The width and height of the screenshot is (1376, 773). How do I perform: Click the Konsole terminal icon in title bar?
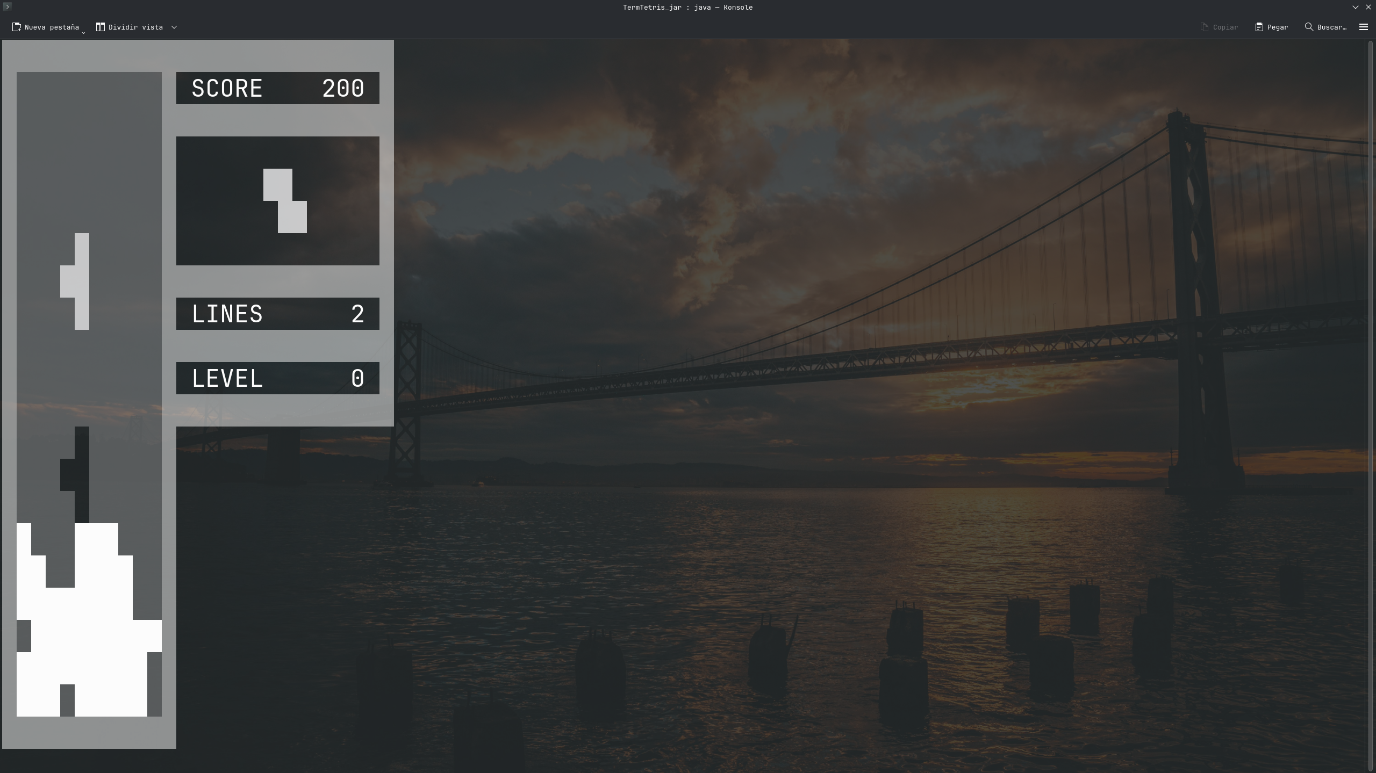click(x=7, y=6)
